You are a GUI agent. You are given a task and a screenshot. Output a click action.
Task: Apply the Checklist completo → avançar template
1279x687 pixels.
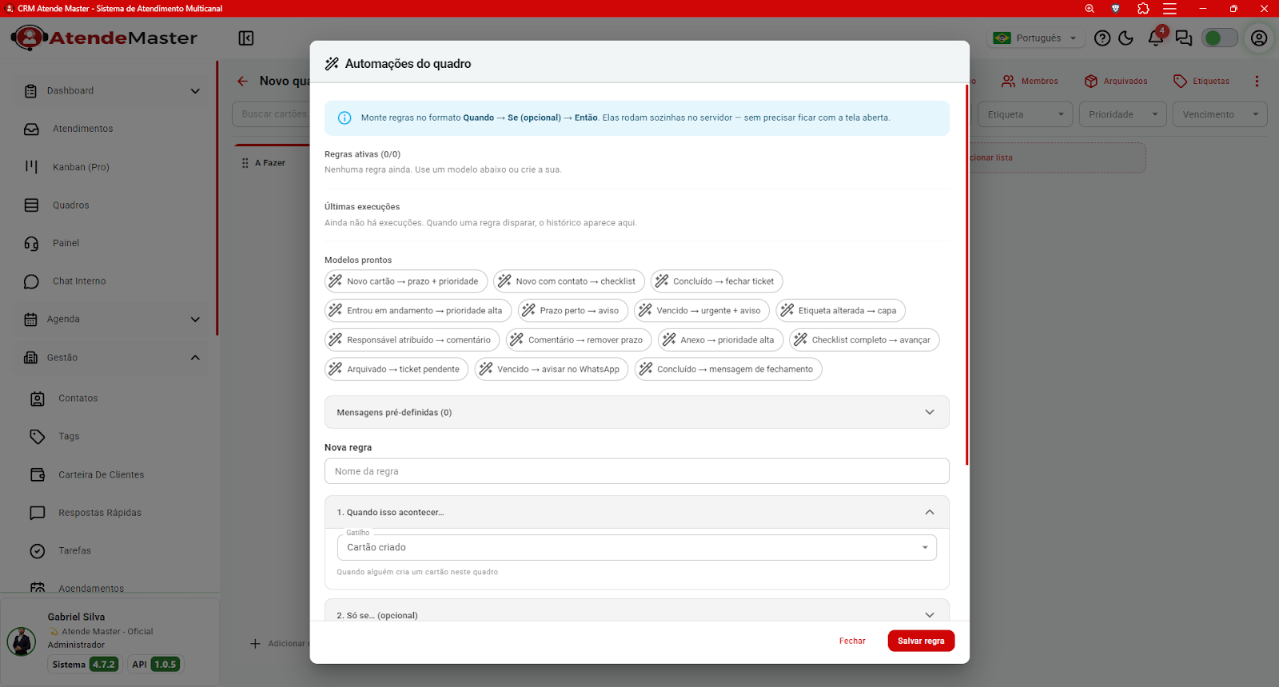864,340
